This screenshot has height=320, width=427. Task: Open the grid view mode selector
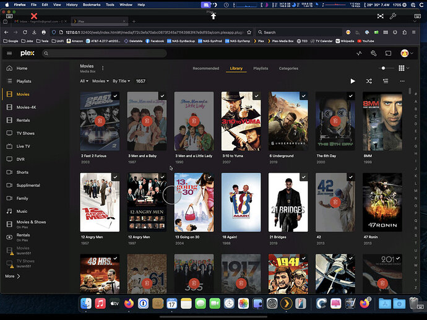pyautogui.click(x=403, y=68)
